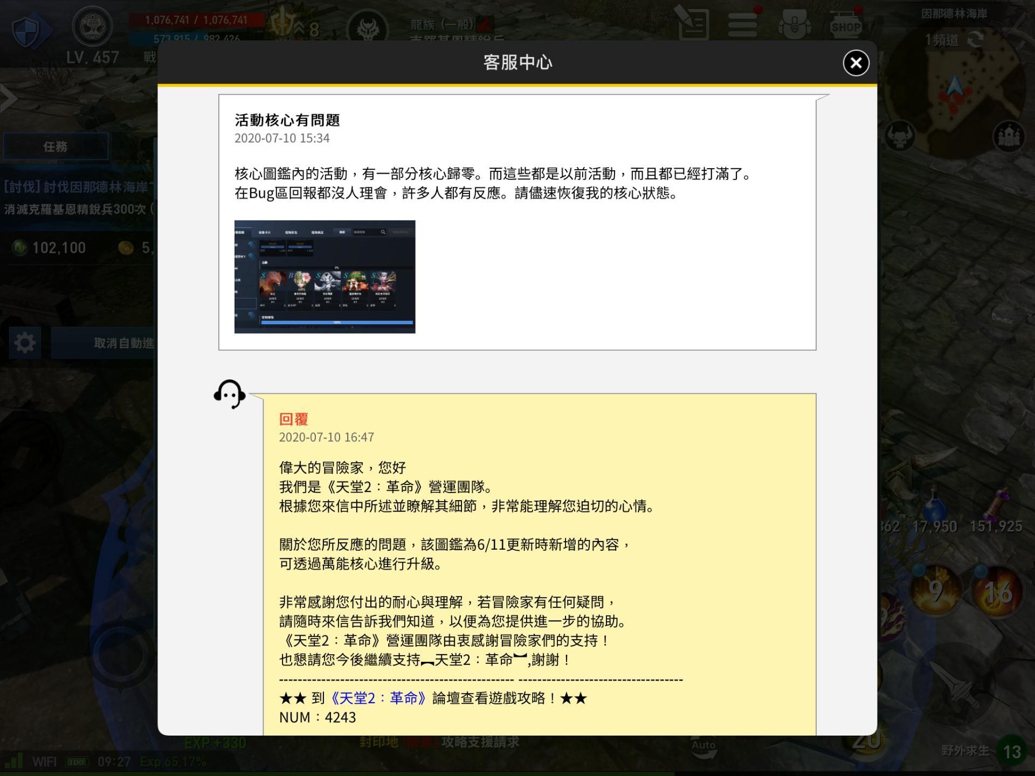Toggle the Auto combat button
Image resolution: width=1035 pixels, height=776 pixels.
pos(703,747)
